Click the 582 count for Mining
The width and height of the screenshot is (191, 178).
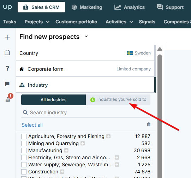(x=146, y=143)
